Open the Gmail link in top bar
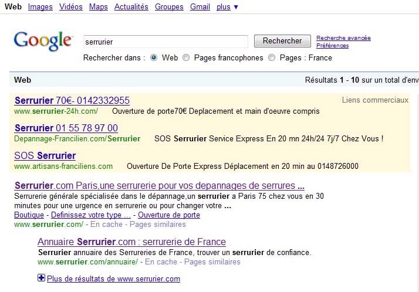 (x=200, y=7)
